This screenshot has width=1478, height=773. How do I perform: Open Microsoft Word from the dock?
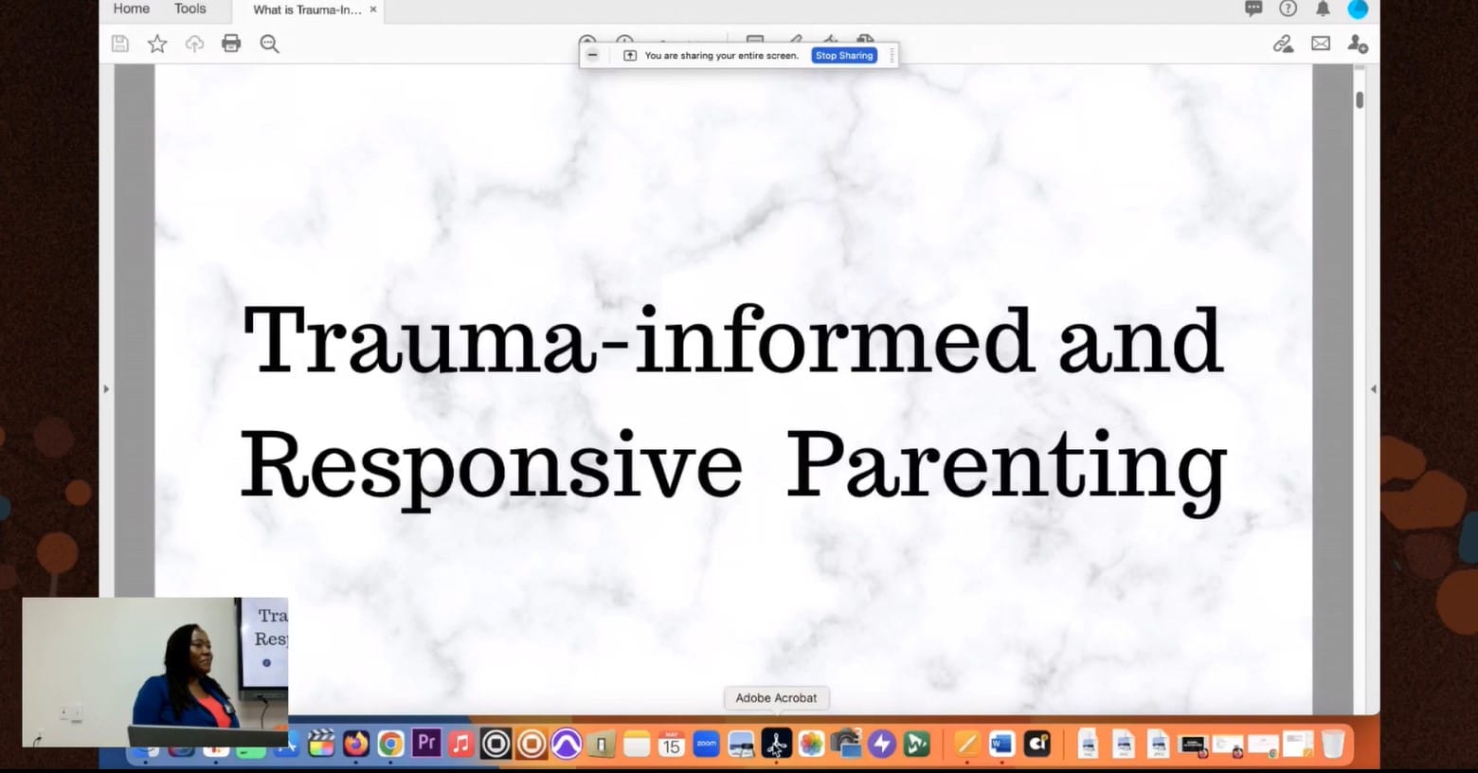pyautogui.click(x=1001, y=744)
